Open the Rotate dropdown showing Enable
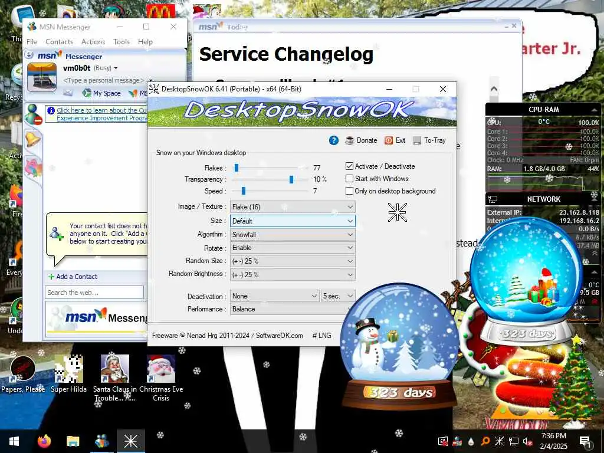 pos(293,247)
